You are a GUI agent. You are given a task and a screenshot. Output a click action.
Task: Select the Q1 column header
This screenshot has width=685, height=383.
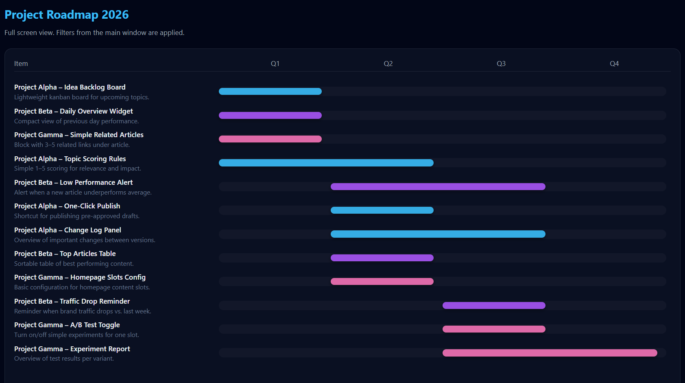pos(275,63)
